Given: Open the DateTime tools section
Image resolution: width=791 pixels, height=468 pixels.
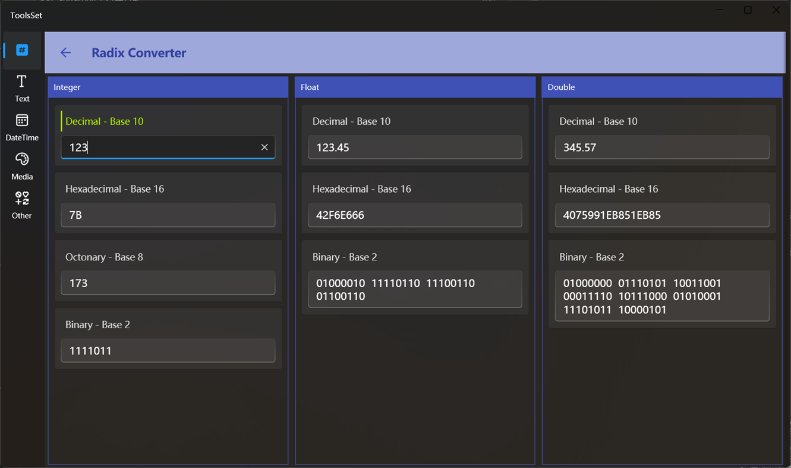Looking at the screenshot, I should click(22, 128).
